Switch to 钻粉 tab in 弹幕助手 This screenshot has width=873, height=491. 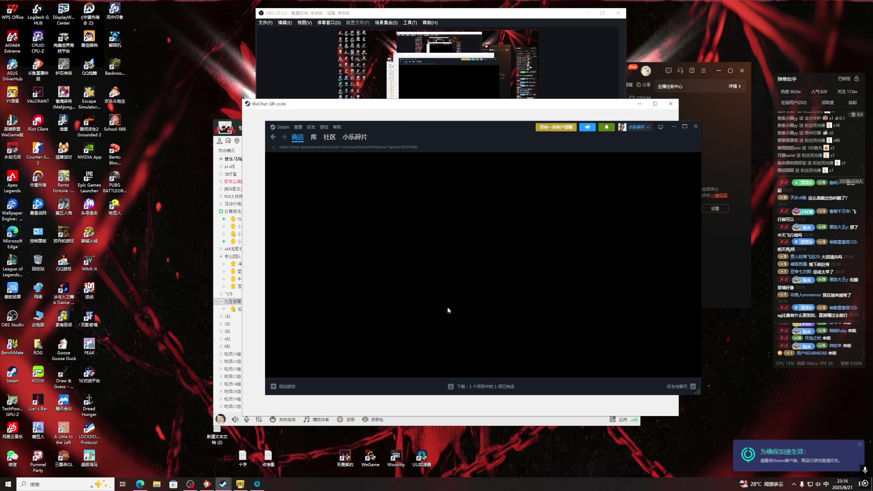pyautogui.click(x=853, y=103)
